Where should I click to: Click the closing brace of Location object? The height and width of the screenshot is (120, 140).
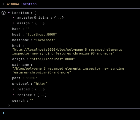9,105
